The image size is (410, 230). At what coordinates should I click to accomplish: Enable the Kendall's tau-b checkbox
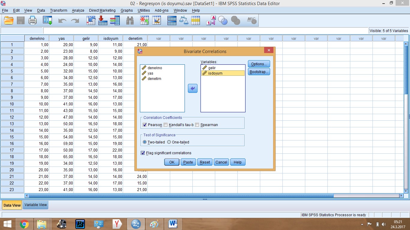pyautogui.click(x=166, y=125)
